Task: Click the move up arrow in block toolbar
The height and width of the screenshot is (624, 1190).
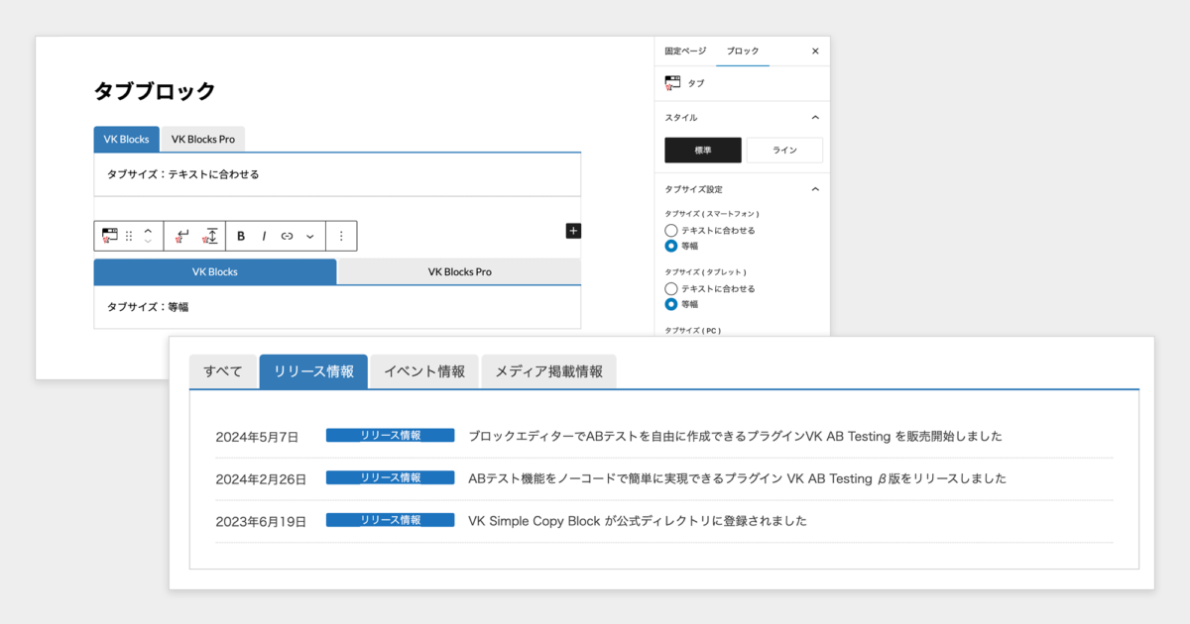Action: pyautogui.click(x=147, y=231)
